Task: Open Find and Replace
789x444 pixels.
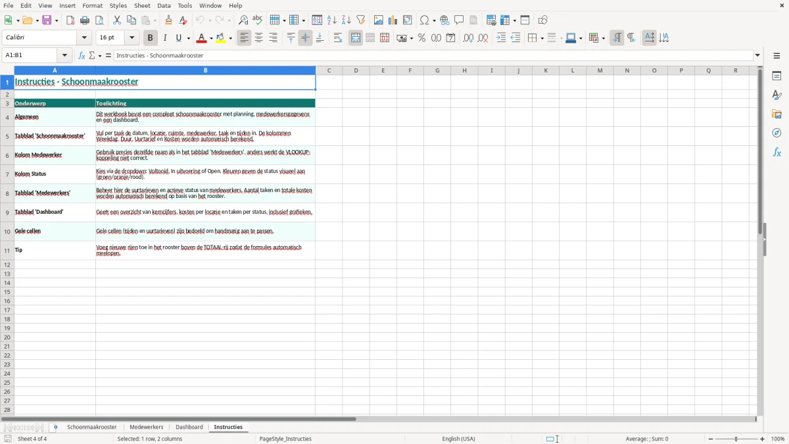Action: (x=243, y=20)
